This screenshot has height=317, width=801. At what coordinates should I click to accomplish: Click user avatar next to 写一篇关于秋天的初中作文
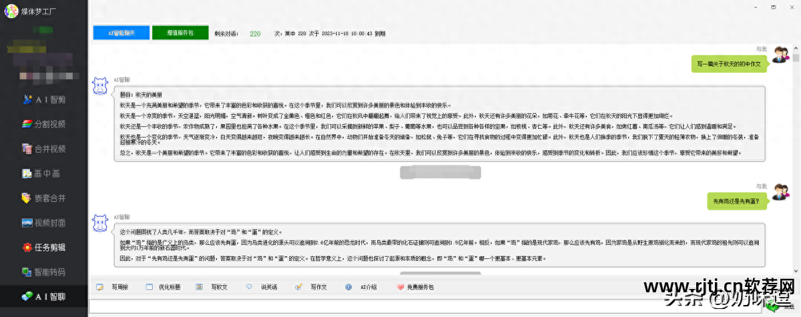(780, 56)
